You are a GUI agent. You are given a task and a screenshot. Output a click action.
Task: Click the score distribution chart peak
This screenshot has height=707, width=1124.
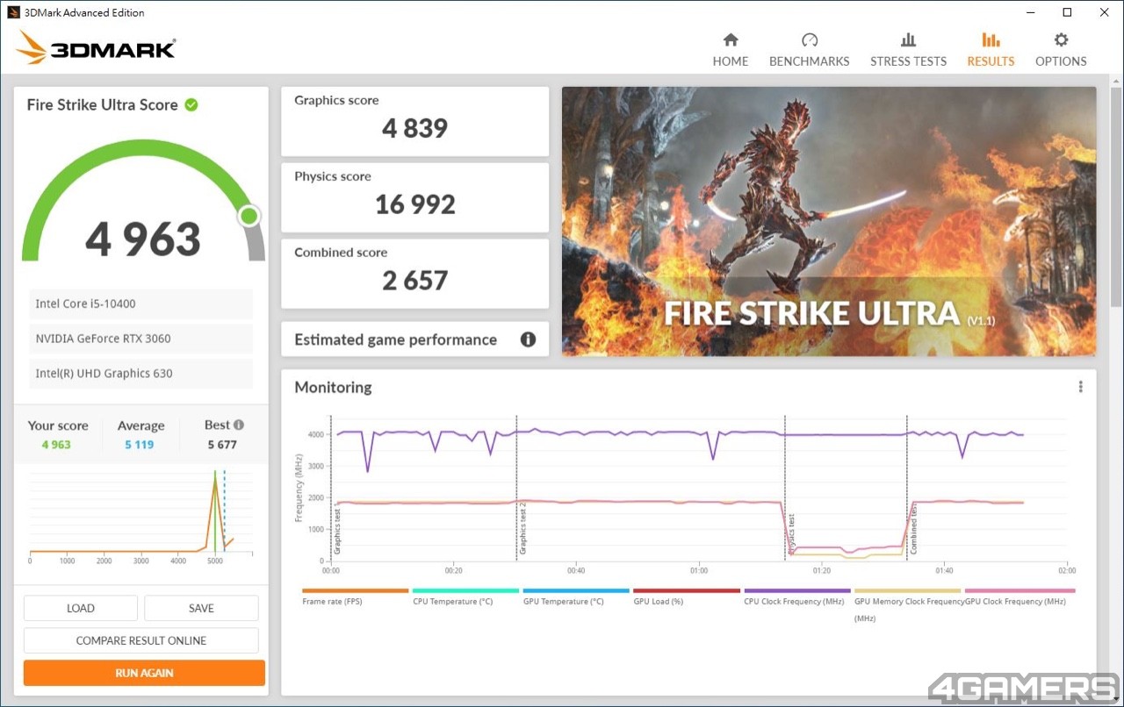[214, 478]
